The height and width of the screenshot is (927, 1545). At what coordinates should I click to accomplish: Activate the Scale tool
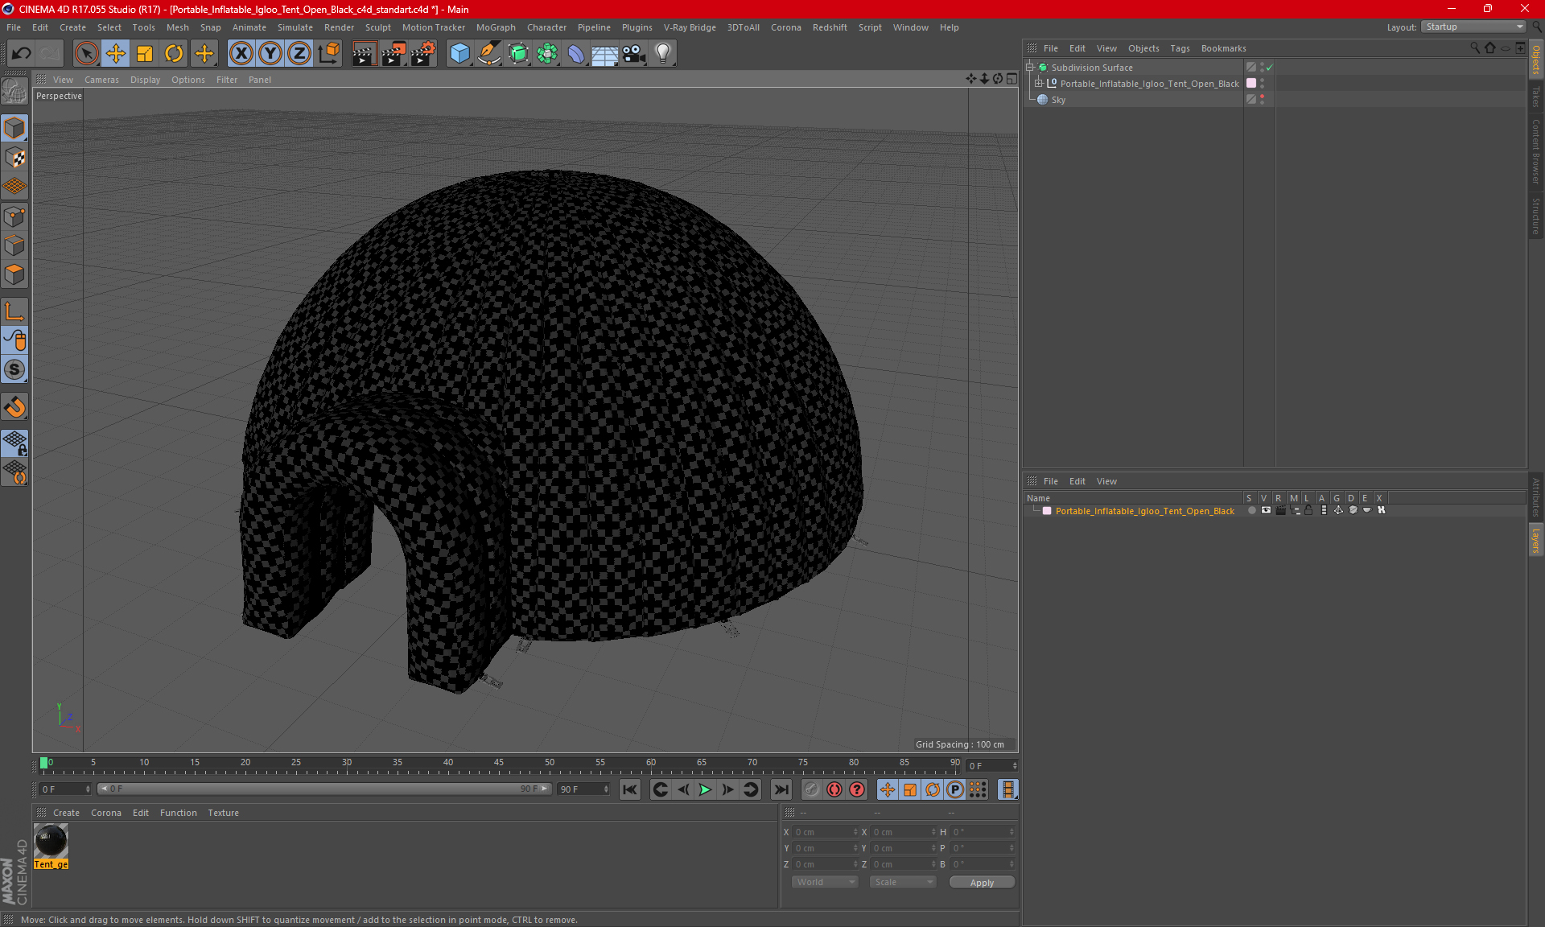tap(145, 54)
